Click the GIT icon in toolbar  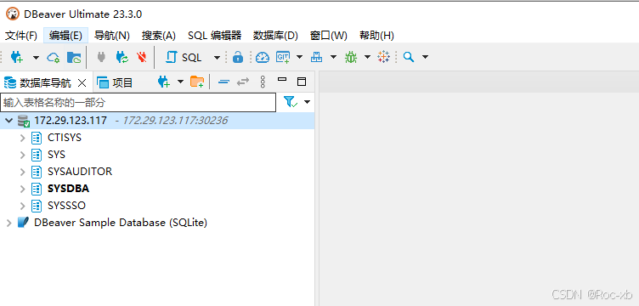point(283,57)
